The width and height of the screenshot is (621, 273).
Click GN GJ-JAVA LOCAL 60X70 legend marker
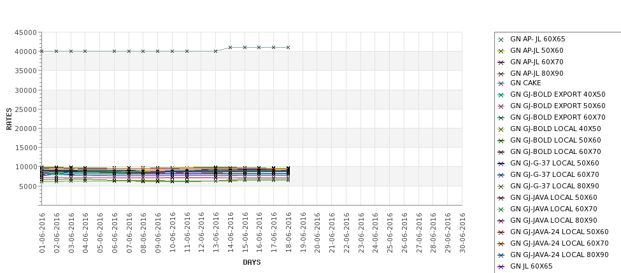pyautogui.click(x=501, y=210)
